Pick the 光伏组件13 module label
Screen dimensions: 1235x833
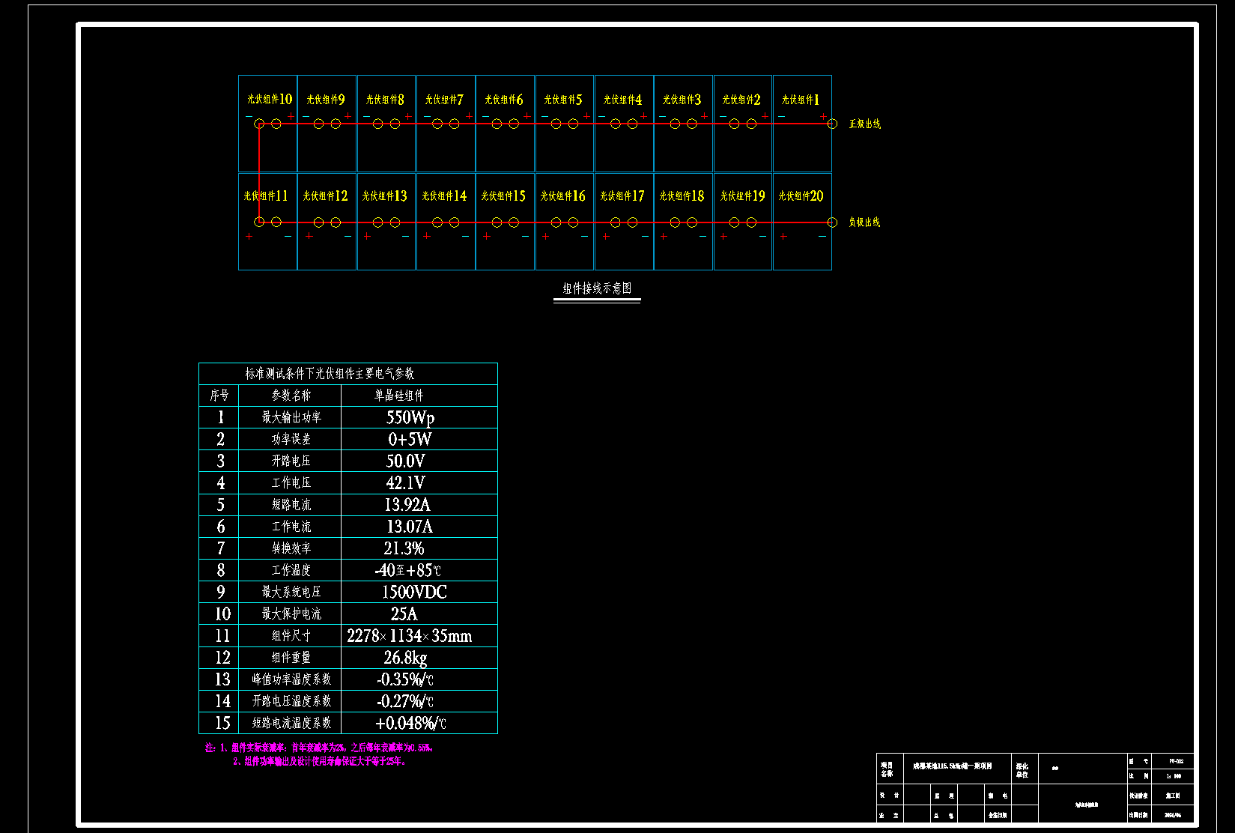click(384, 196)
